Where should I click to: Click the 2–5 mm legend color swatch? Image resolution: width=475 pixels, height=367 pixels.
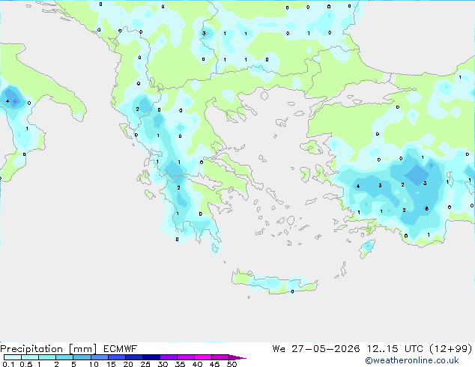pos(64,357)
